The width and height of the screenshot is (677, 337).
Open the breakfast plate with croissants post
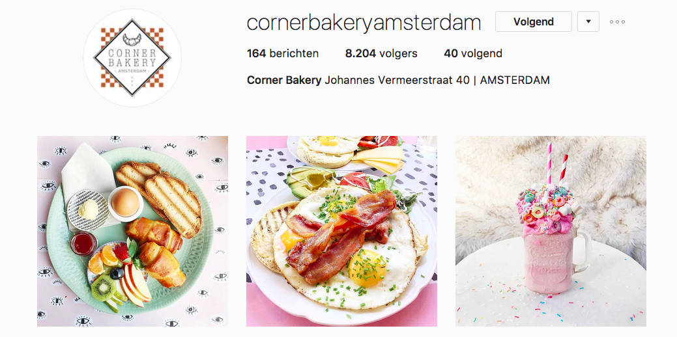coord(132,232)
